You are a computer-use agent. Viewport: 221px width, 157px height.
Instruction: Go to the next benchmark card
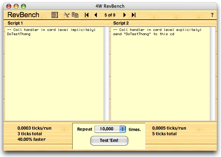(x=125, y=15)
